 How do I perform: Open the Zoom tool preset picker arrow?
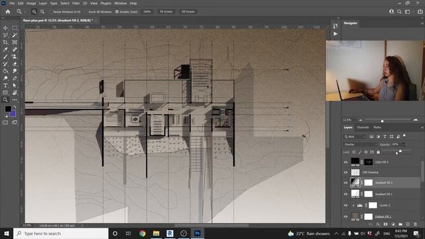pyautogui.click(x=25, y=12)
